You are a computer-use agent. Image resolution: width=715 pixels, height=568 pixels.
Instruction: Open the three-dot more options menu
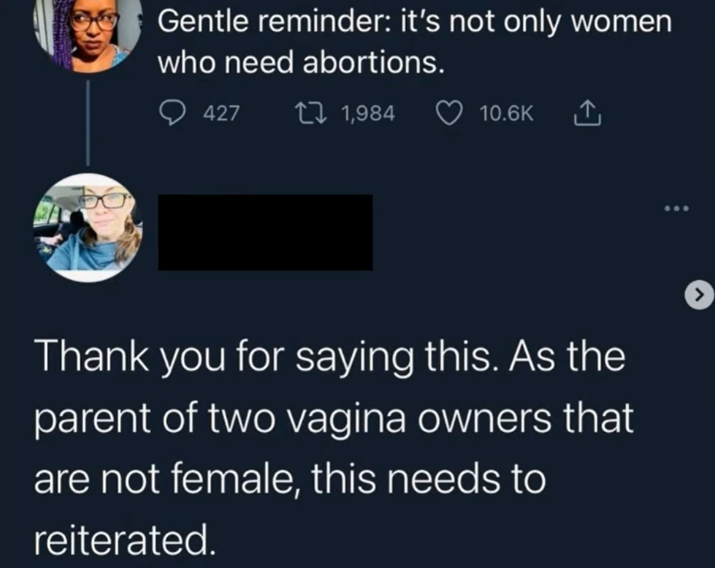tap(676, 209)
